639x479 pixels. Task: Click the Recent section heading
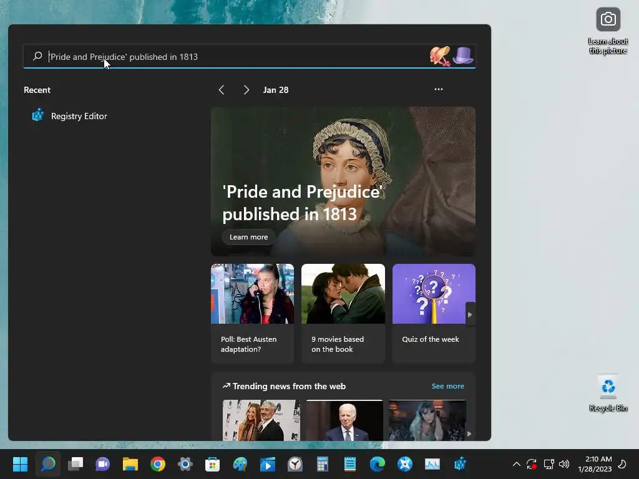pyautogui.click(x=37, y=90)
